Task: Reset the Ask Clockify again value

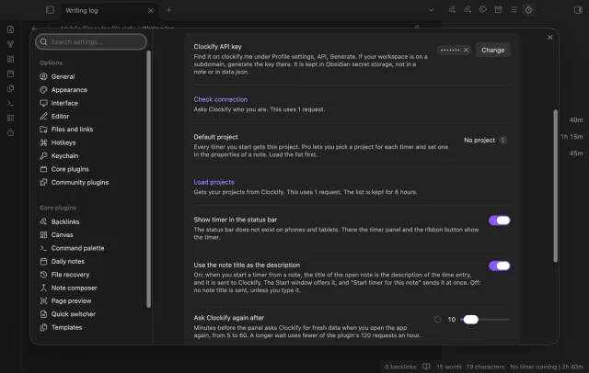Action: (x=438, y=320)
